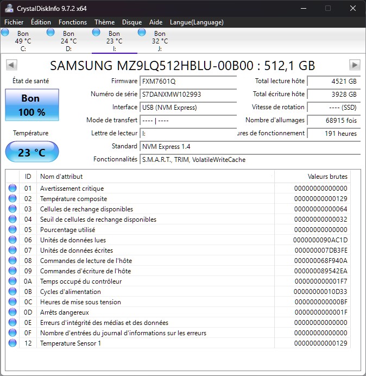
Task: Click the CrystalDiskInfo app icon in title bar
Action: click(9, 8)
